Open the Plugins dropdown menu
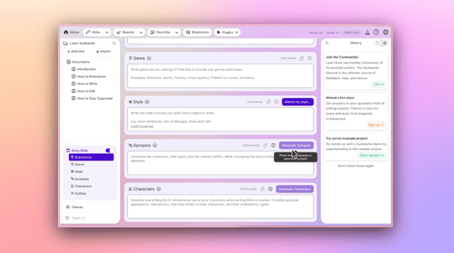The width and height of the screenshot is (454, 253). coord(227,32)
